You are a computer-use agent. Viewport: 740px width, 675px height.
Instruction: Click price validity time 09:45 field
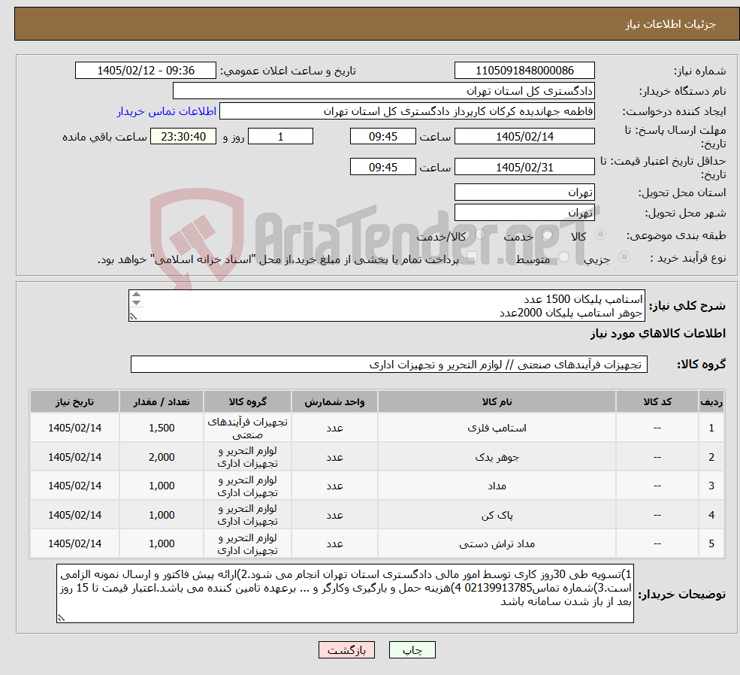(382, 167)
